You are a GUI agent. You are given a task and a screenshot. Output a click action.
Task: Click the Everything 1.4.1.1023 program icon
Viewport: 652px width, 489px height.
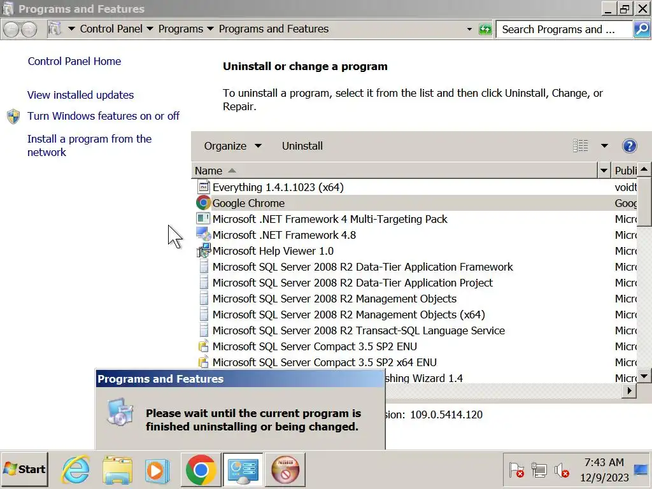pos(203,187)
